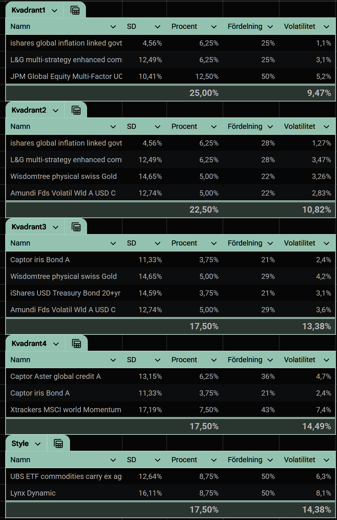Open SD column filter in Kvadrant2
The width and height of the screenshot is (337, 520).
click(x=157, y=127)
